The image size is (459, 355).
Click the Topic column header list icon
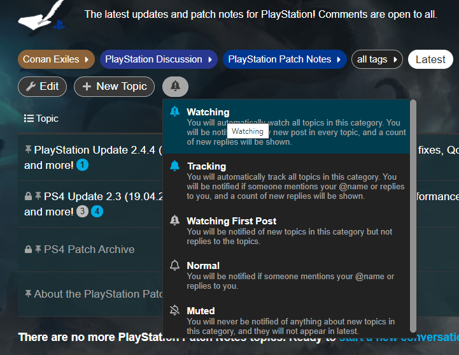click(x=29, y=119)
